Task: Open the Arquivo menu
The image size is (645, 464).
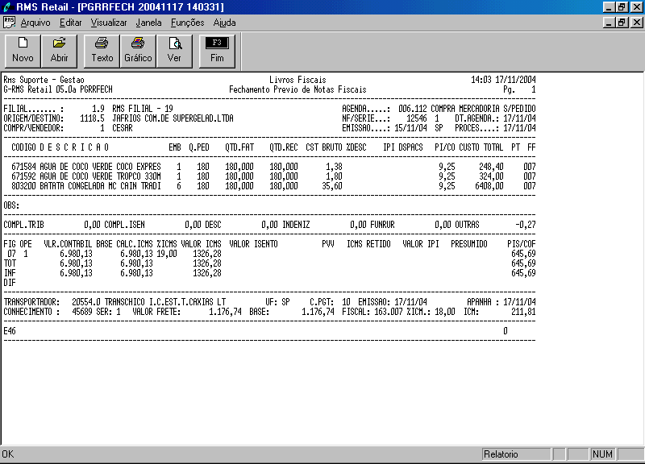Action: click(35, 23)
